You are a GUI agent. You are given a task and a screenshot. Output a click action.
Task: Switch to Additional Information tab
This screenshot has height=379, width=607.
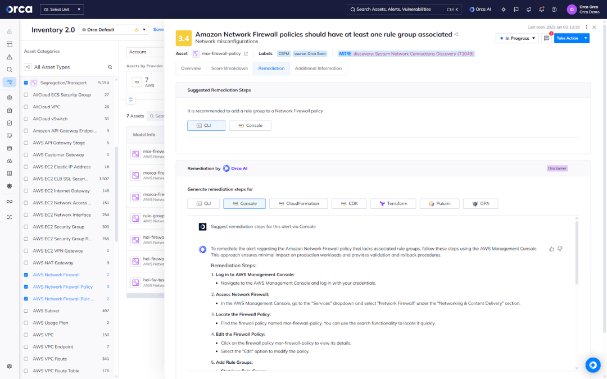318,69
